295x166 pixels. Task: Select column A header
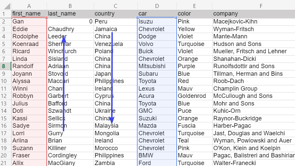(x=29, y=6)
